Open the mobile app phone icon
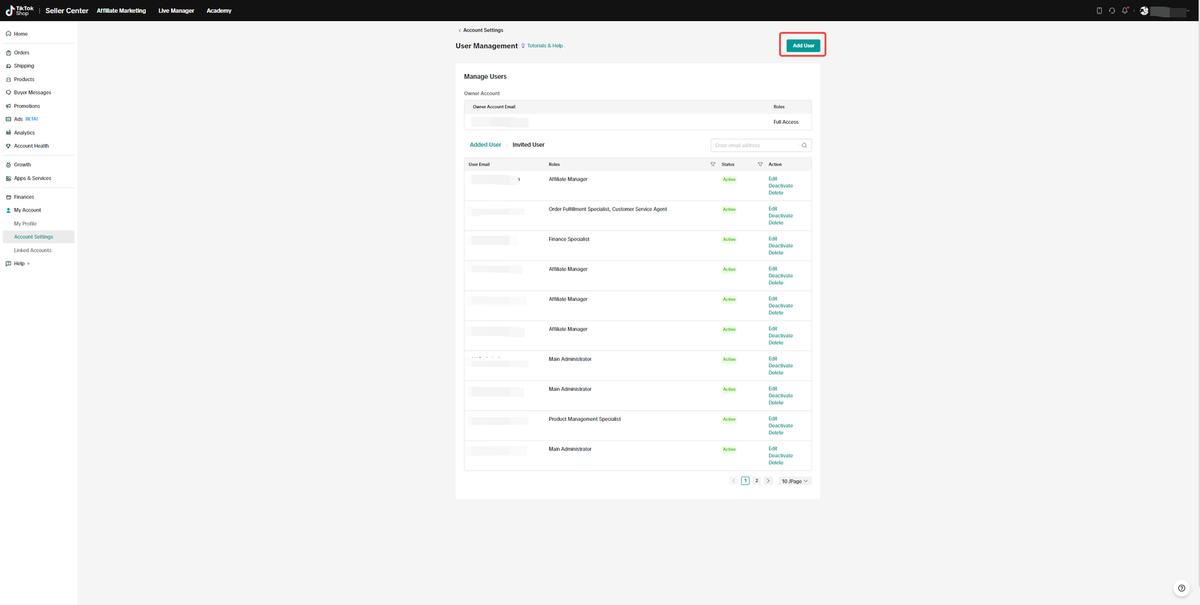This screenshot has height=605, width=1200. [1099, 10]
